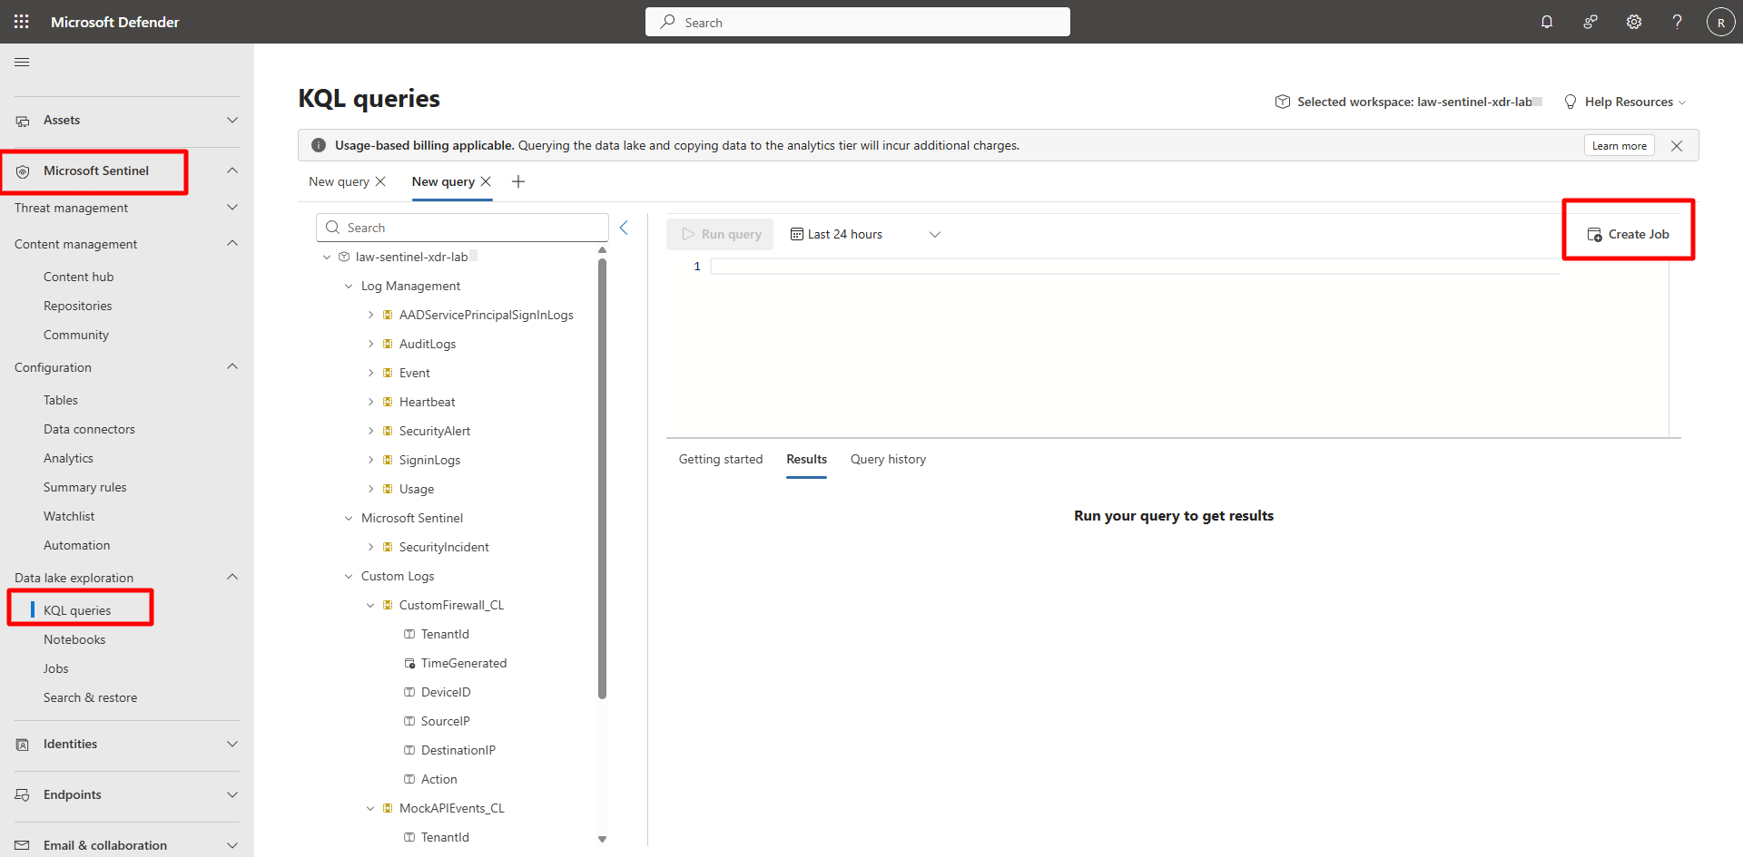Expand the MockAPIEvents_CL table node

point(370,808)
